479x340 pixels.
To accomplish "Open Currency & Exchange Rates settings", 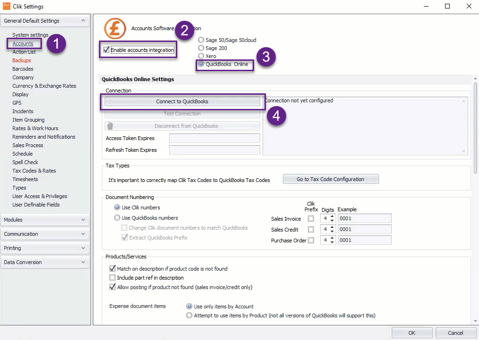I will pyautogui.click(x=44, y=86).
